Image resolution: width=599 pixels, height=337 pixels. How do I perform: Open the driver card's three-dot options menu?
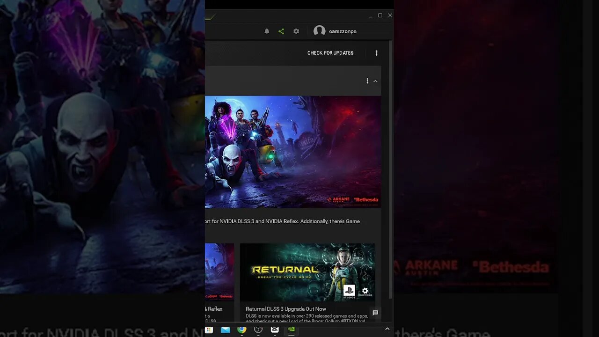367,81
